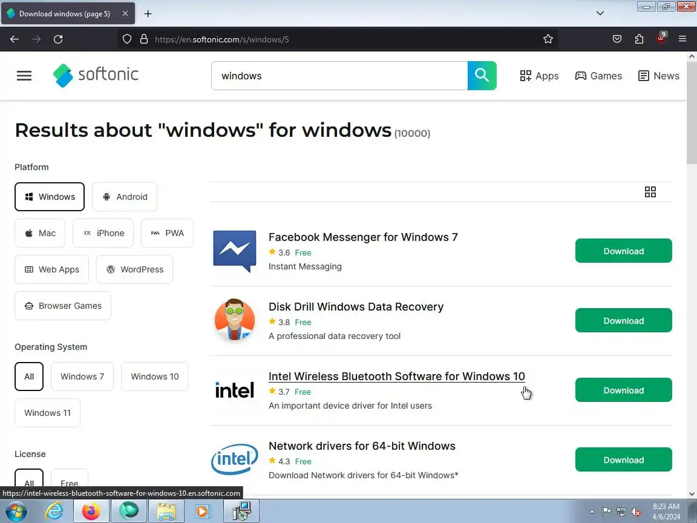Open the muted volume tray icon
This screenshot has width=697, height=523.
(636, 512)
